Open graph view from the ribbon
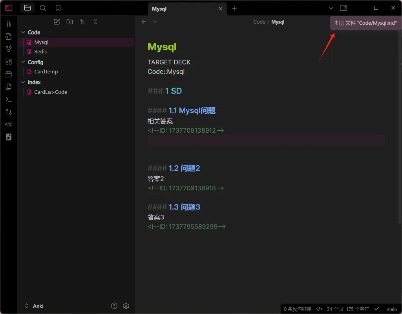Screen dimensions: 402x314 (x=9, y=49)
